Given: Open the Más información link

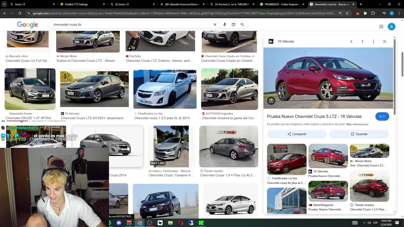Looking at the screenshot, I should click(x=357, y=124).
